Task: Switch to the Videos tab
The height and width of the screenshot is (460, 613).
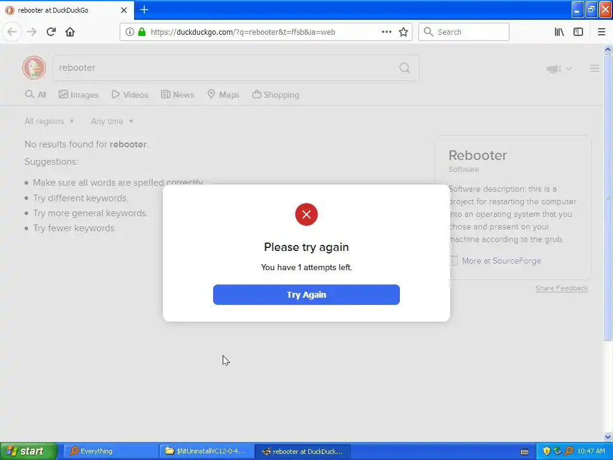Action: coord(130,95)
